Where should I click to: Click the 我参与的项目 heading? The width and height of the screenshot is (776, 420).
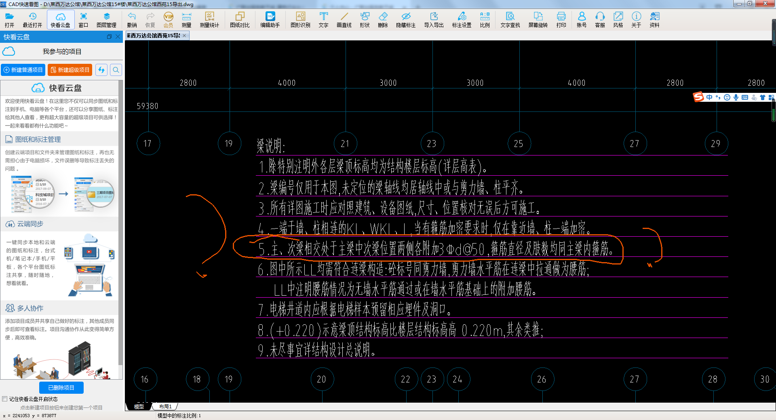click(62, 52)
